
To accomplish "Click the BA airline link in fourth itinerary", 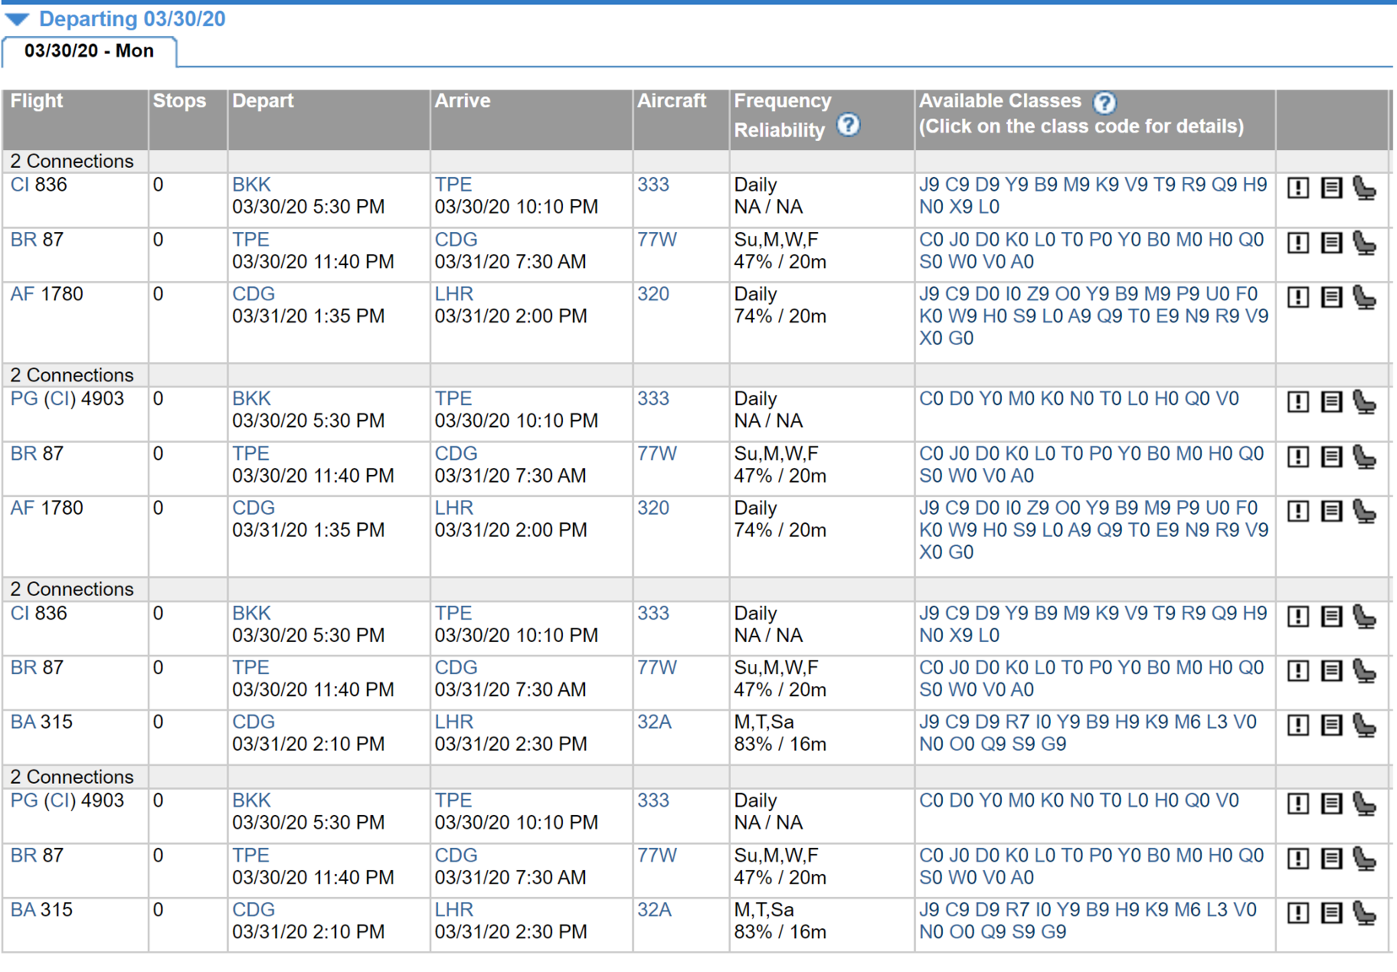I will 23,910.
